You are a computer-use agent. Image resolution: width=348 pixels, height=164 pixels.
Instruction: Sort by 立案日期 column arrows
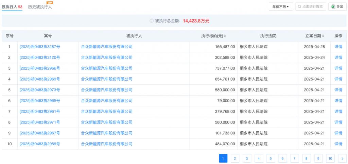[x=323, y=36]
